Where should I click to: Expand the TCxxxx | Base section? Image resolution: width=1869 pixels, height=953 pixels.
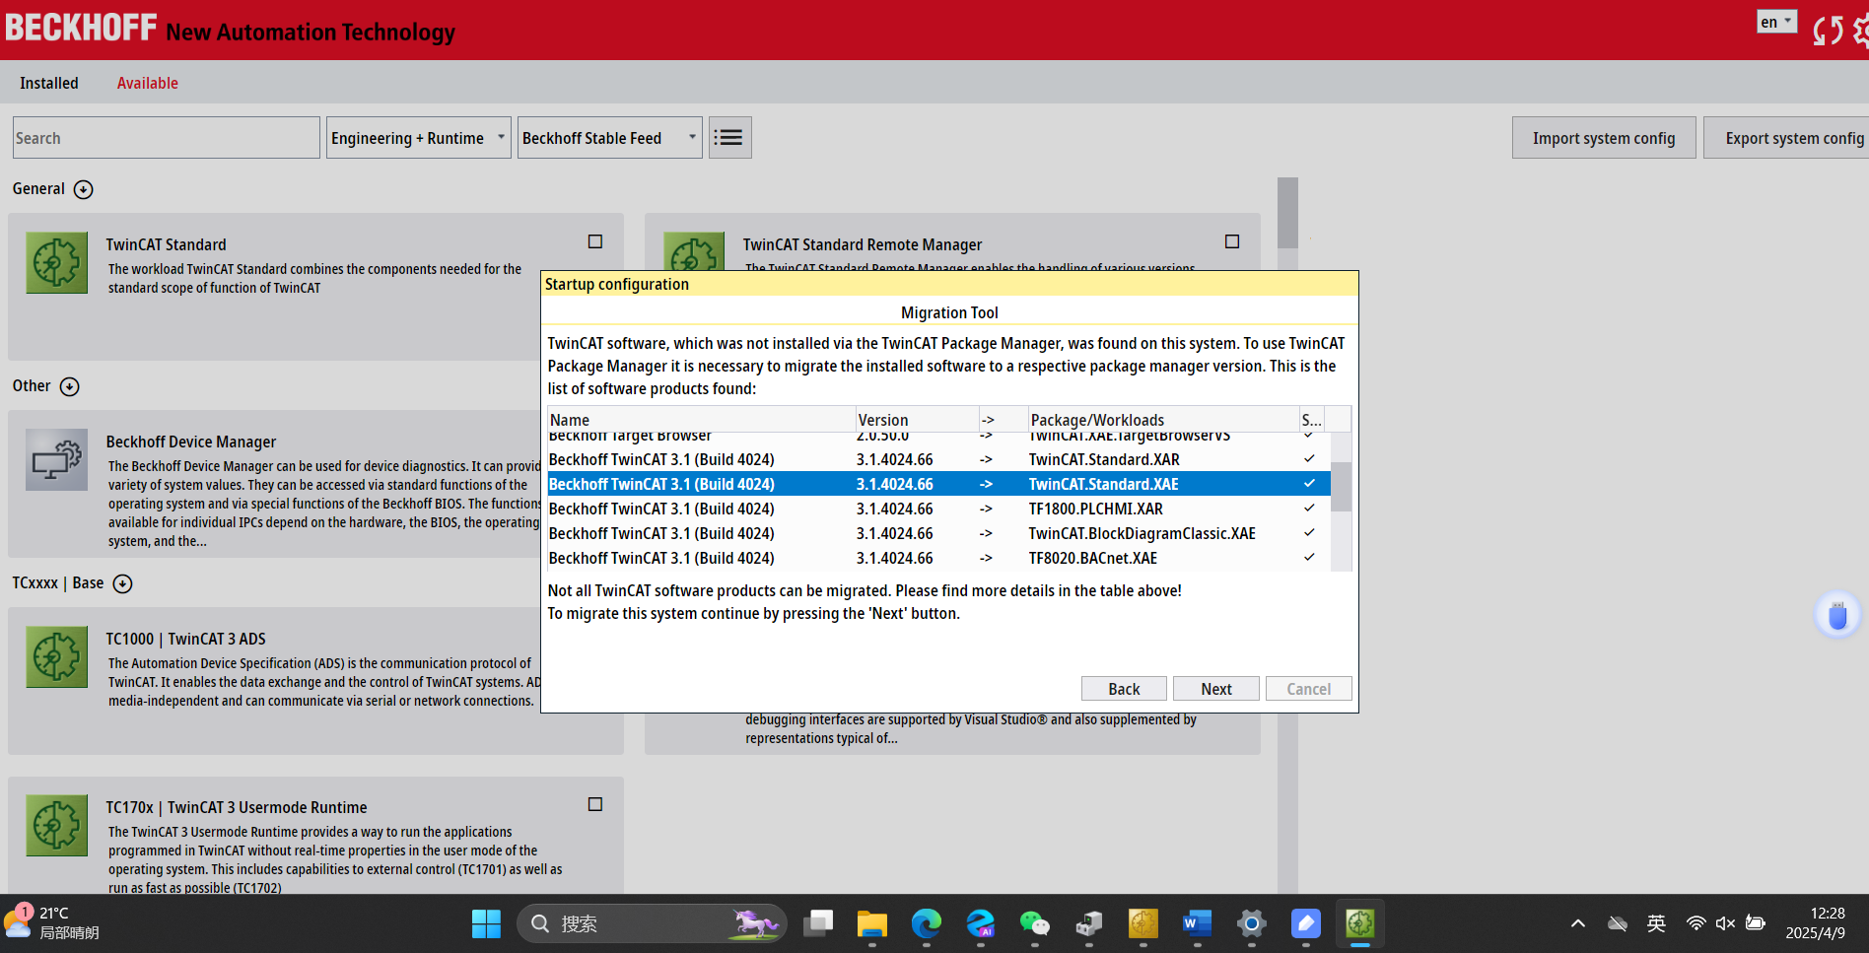pyautogui.click(x=123, y=583)
